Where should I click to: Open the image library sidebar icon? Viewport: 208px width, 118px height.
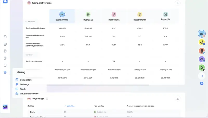[5, 51]
